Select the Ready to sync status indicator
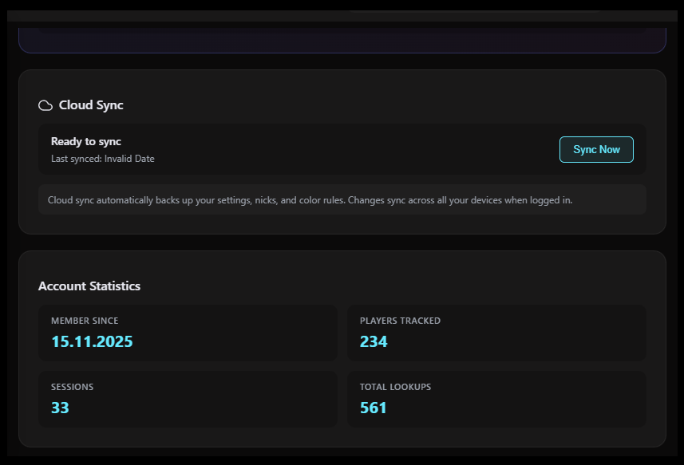684x465 pixels. pos(85,141)
